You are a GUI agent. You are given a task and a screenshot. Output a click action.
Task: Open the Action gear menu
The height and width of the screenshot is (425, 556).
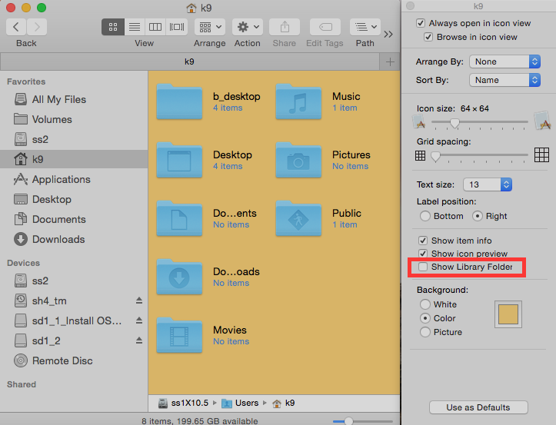click(x=248, y=27)
